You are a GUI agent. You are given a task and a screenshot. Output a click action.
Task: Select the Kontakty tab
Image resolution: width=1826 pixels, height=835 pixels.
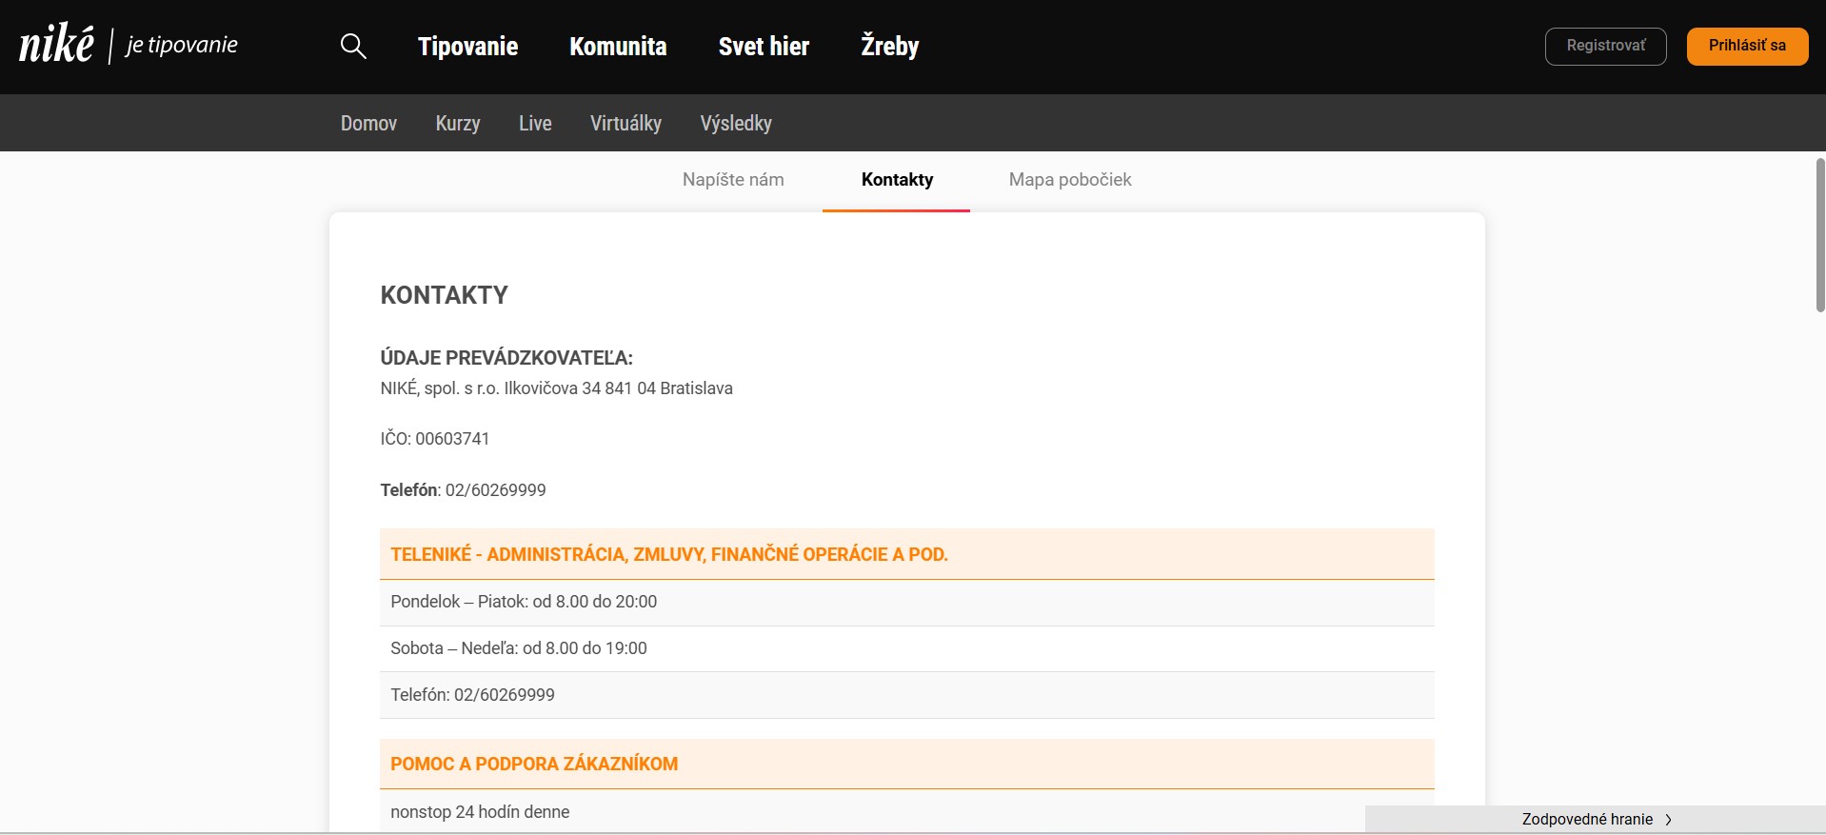(x=897, y=179)
